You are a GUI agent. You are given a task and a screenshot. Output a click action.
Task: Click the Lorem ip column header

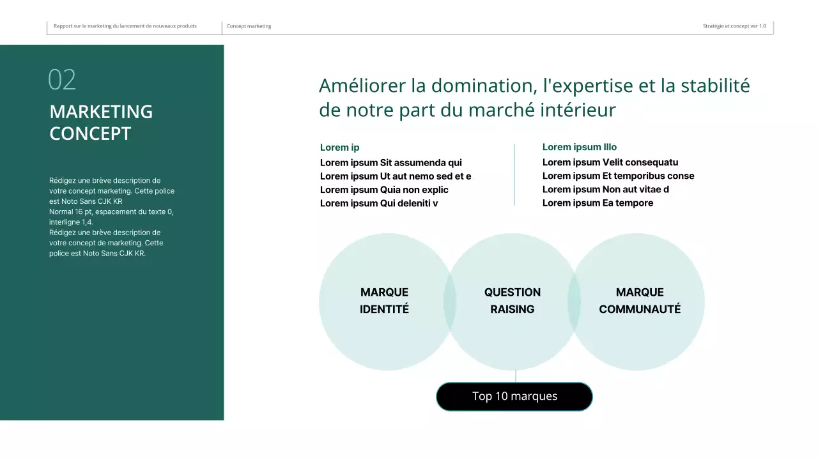click(x=339, y=147)
